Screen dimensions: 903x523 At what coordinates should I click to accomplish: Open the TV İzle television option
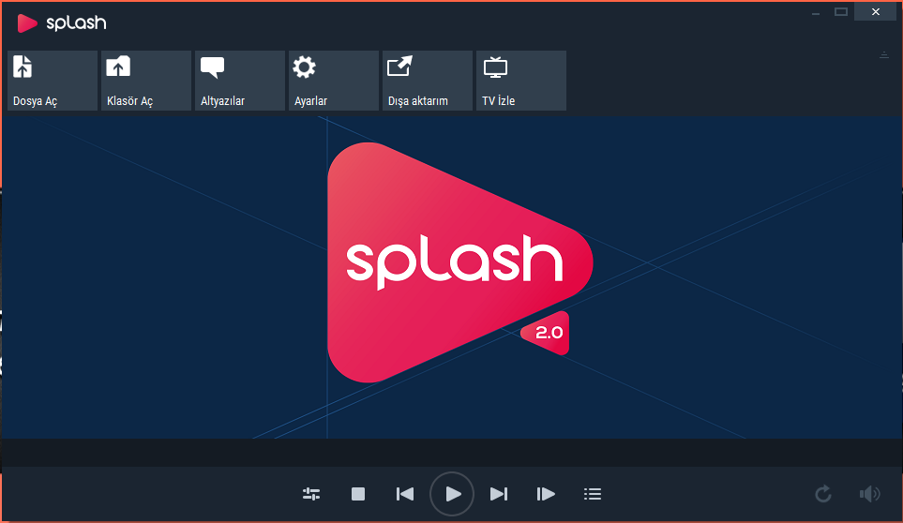pyautogui.click(x=521, y=81)
